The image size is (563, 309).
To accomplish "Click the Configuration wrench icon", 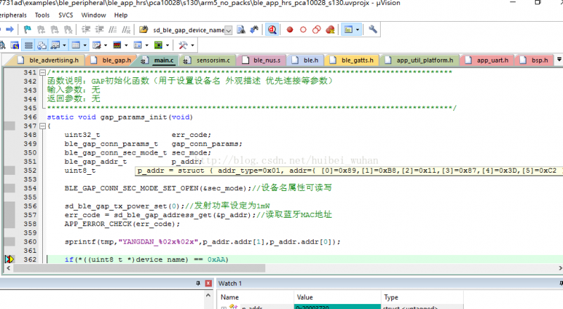I will (373, 30).
